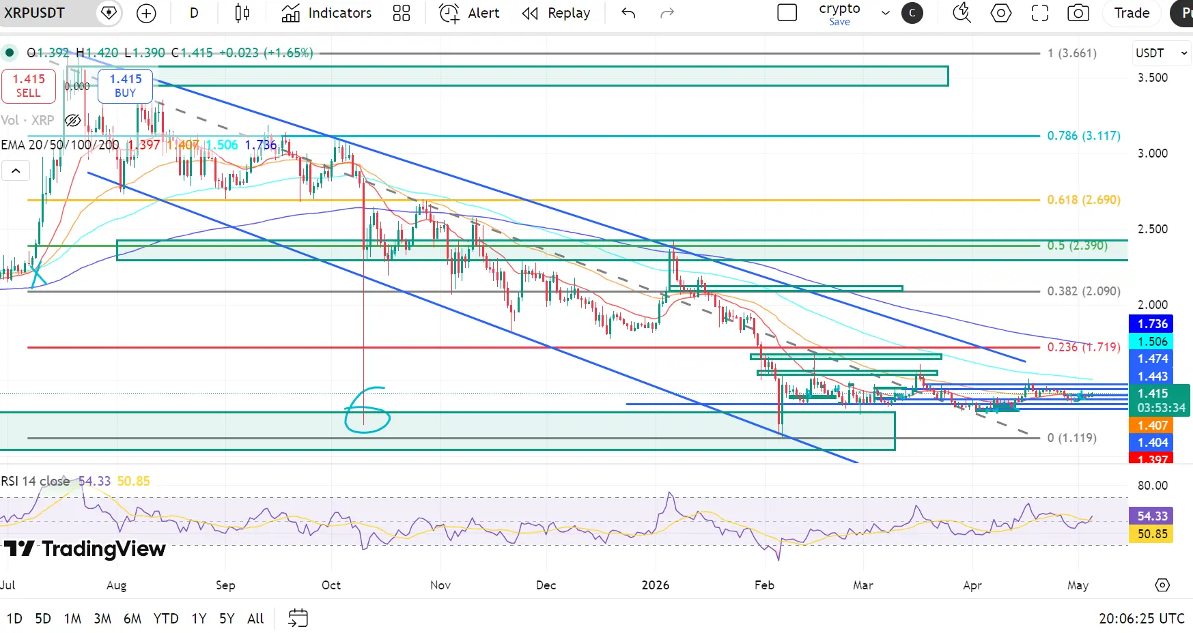Click the 1.415 SELL button
1193x633 pixels.
29,86
